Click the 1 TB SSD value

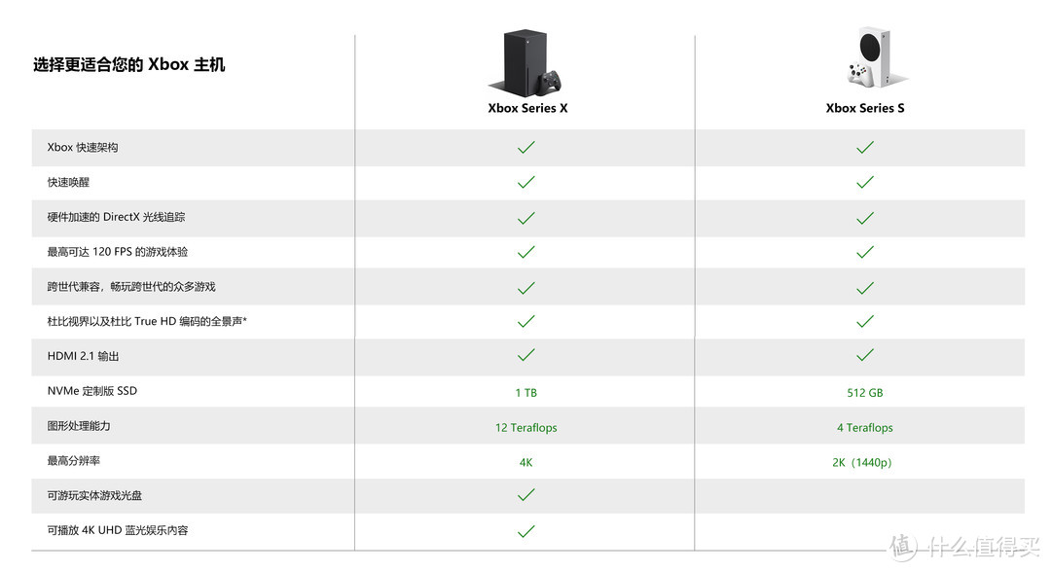click(526, 392)
